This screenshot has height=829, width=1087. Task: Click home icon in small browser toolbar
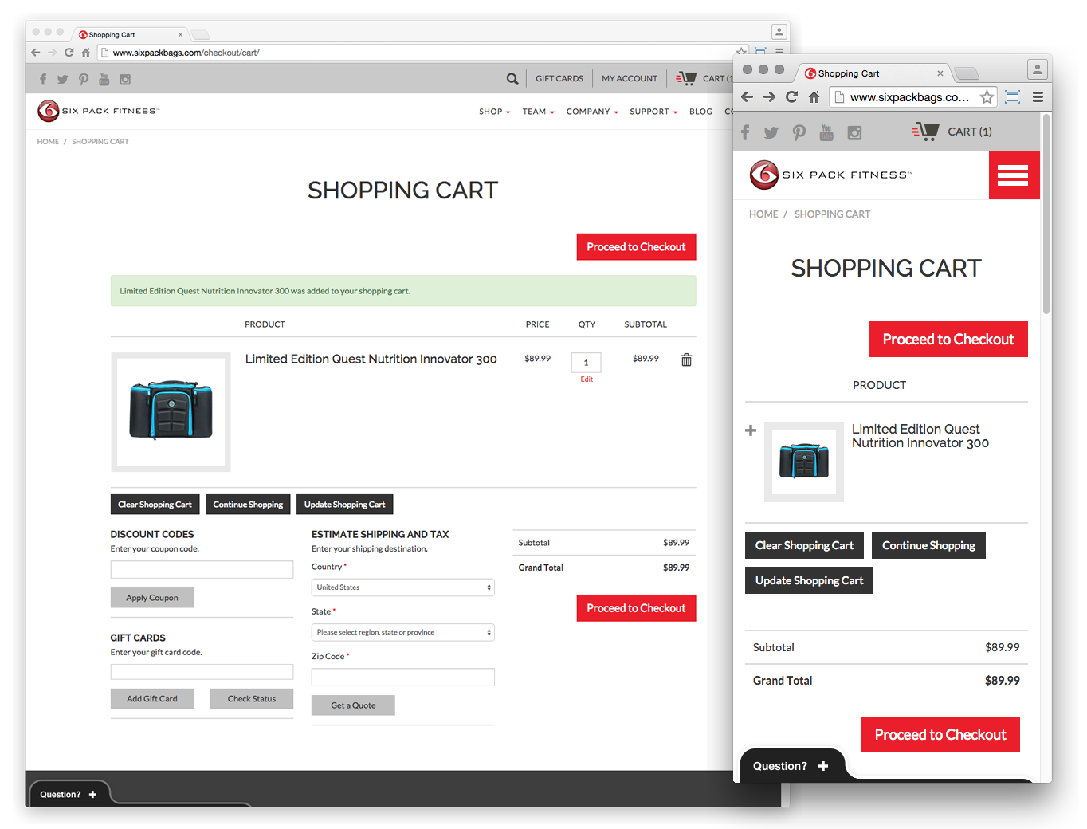tap(814, 96)
